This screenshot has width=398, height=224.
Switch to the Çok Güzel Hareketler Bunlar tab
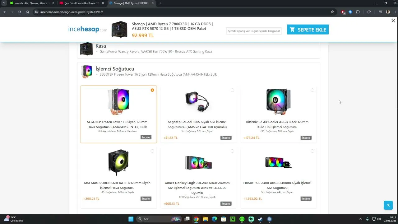point(81,3)
